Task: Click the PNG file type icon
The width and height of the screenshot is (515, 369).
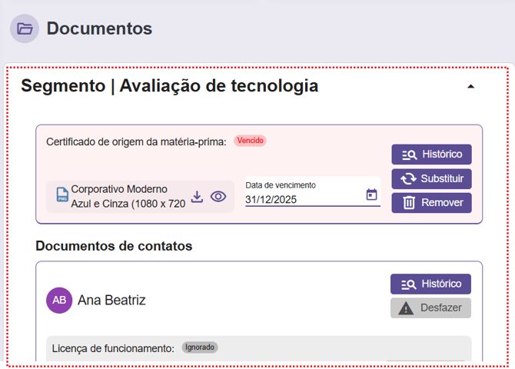Action: tap(61, 197)
